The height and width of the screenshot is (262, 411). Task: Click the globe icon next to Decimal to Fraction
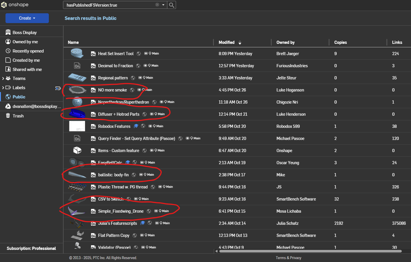pos(138,66)
